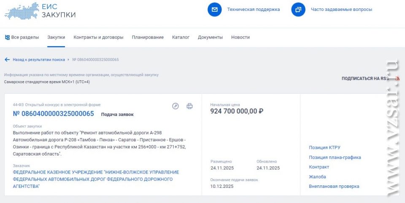The image size is (405, 203).
Task: Click the printer icon to print
Action: pyautogui.click(x=189, y=106)
